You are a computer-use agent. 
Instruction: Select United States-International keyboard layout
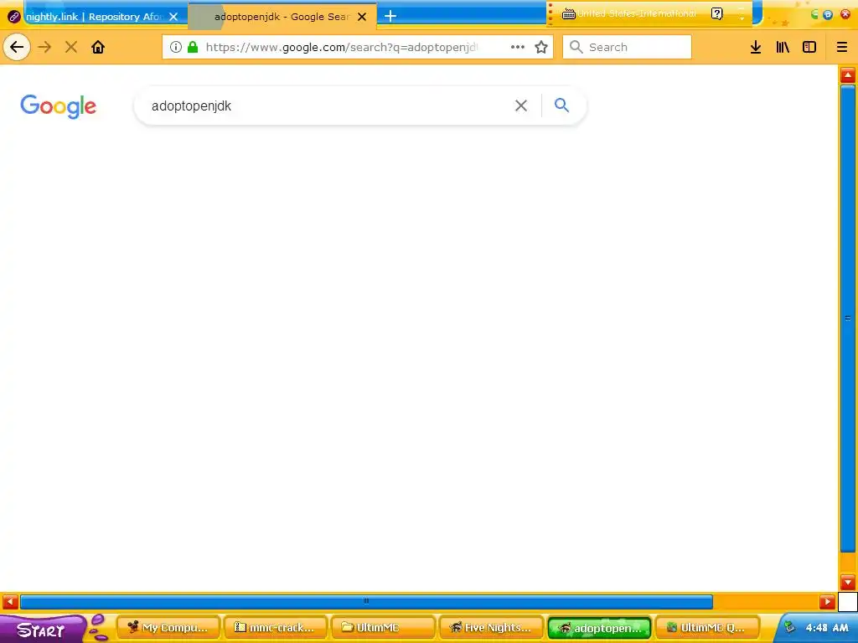[x=637, y=13]
